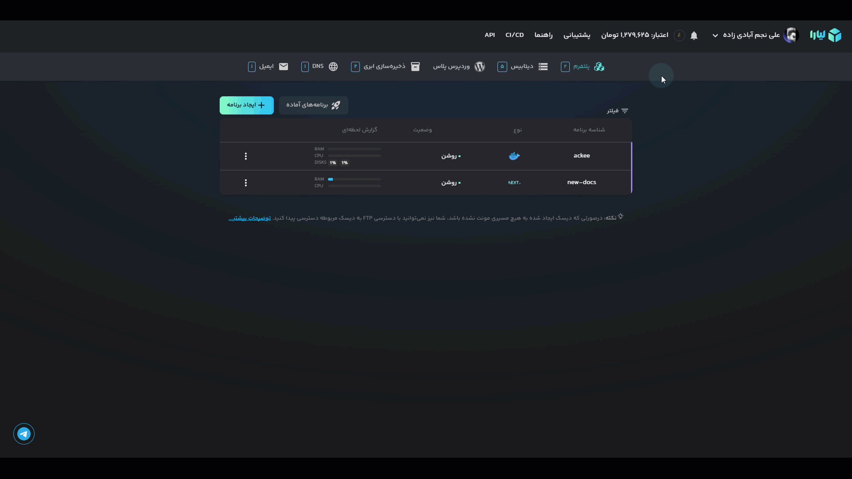This screenshot has height=479, width=852.
Task: Click the DNS globe icon
Action: [333, 67]
